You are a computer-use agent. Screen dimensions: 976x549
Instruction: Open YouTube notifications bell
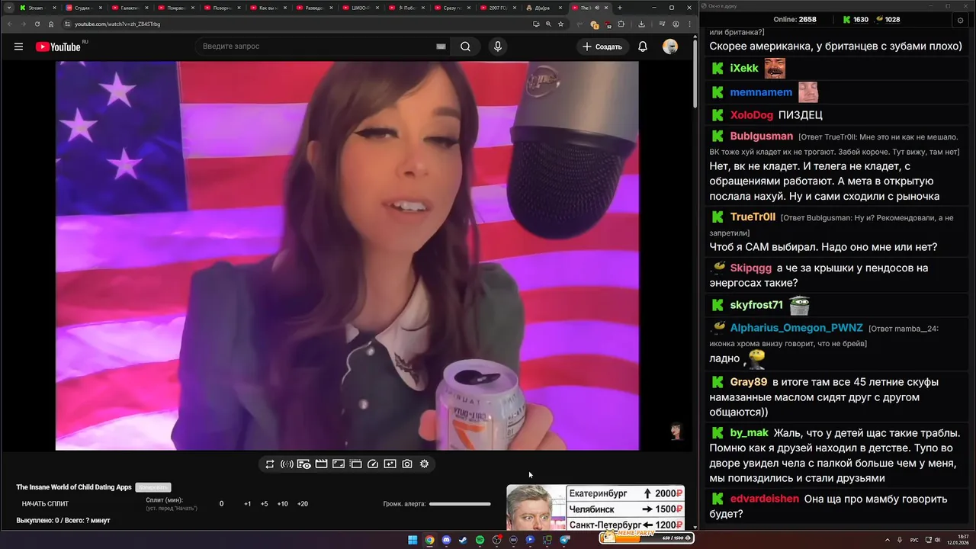[x=643, y=47]
